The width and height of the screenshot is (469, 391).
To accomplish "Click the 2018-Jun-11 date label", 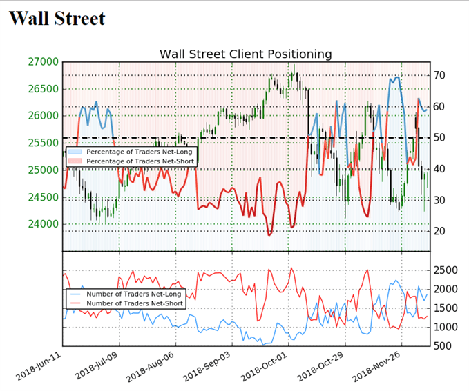I will (38, 366).
